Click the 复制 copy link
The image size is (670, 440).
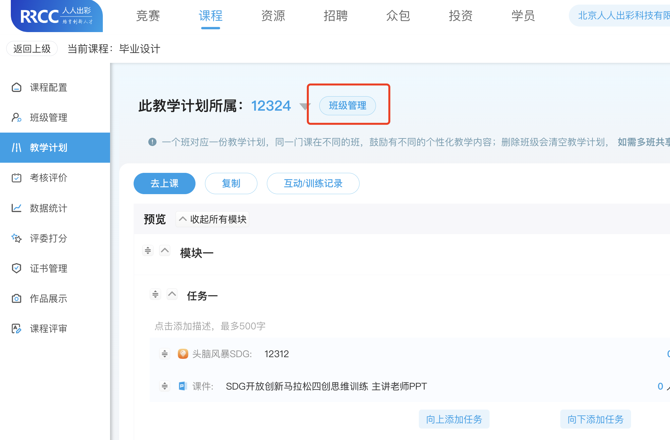pyautogui.click(x=231, y=183)
